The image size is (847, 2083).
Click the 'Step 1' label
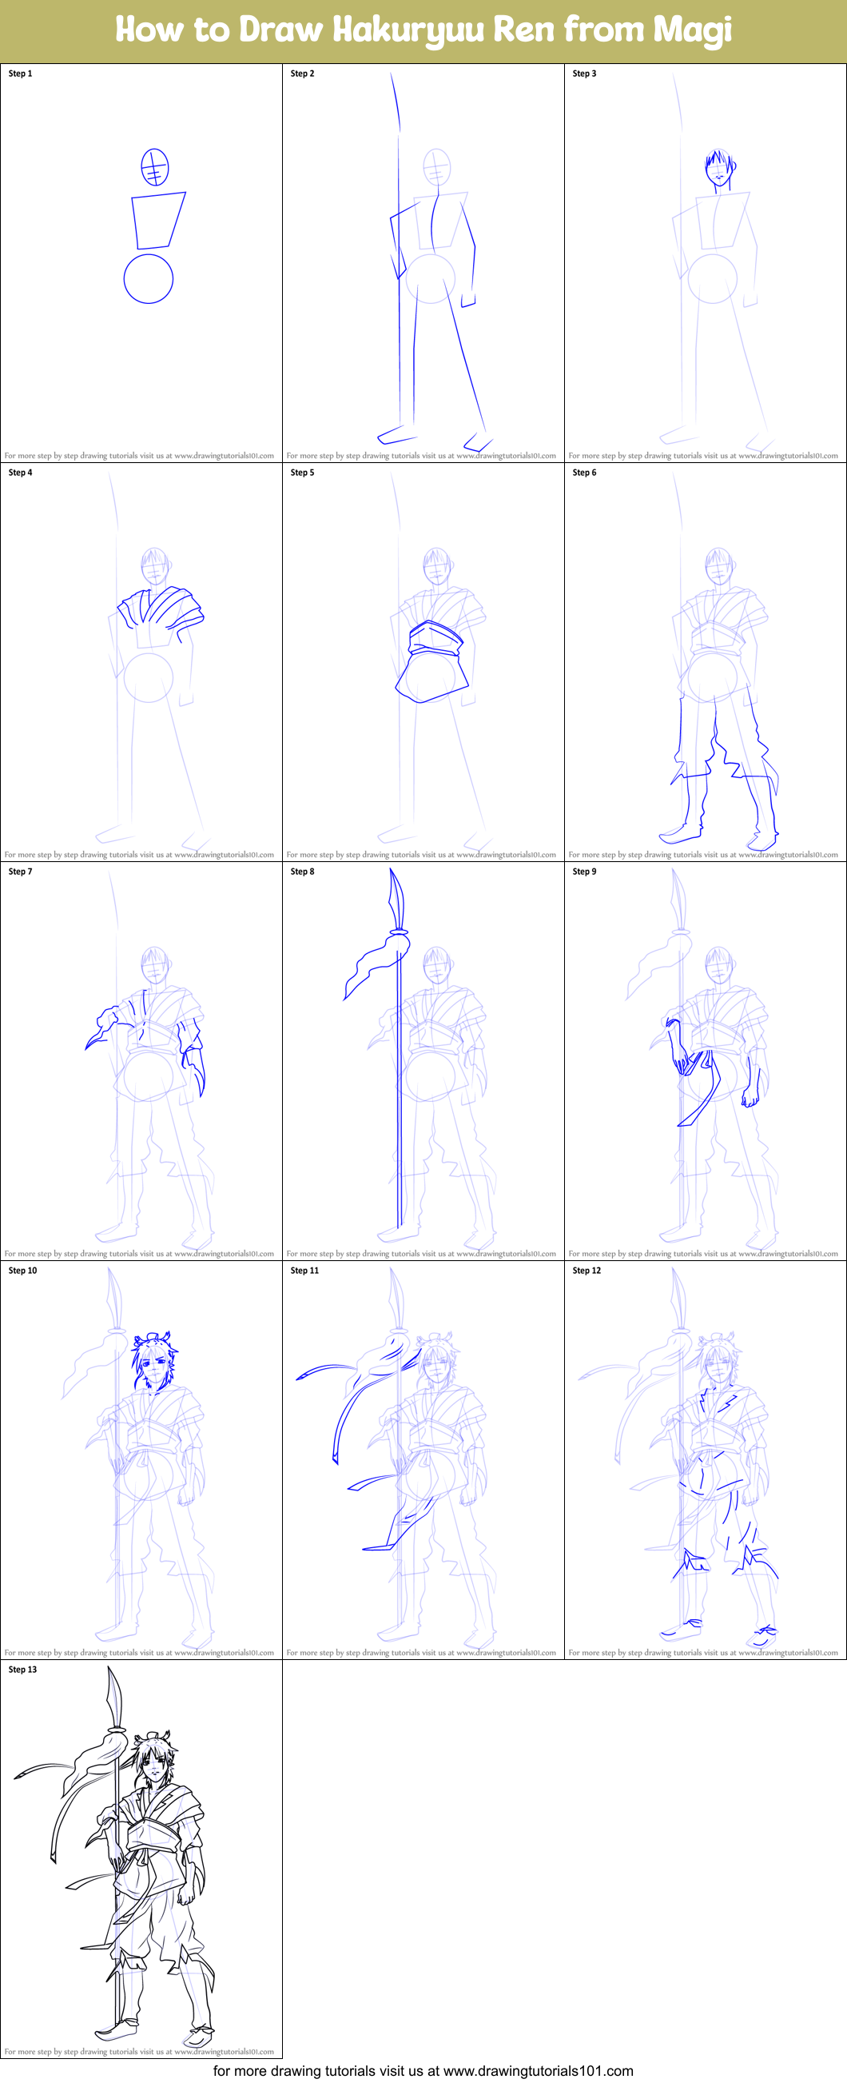(20, 74)
